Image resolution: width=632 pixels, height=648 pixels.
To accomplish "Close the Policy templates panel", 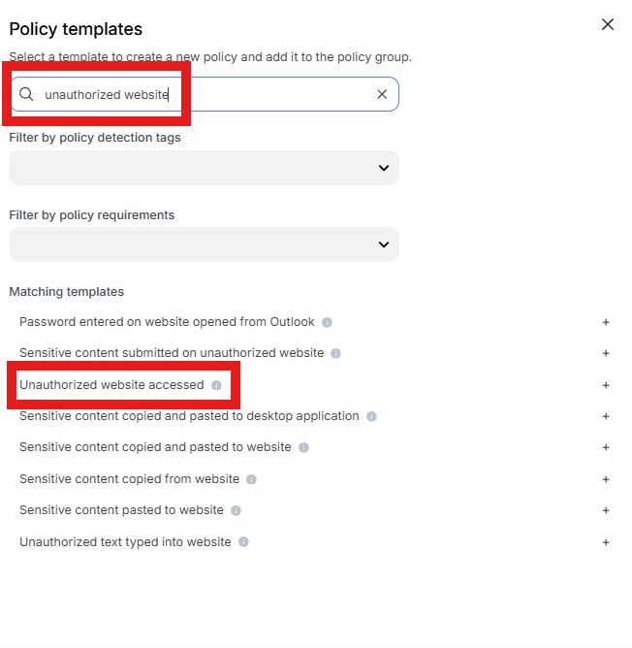I will [607, 24].
